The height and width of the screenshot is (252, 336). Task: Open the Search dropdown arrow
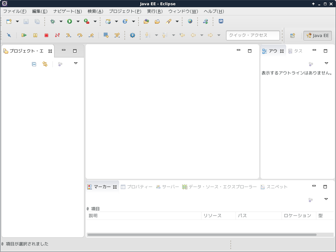[x=177, y=21]
